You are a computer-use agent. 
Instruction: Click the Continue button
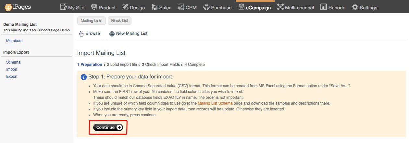(108, 128)
